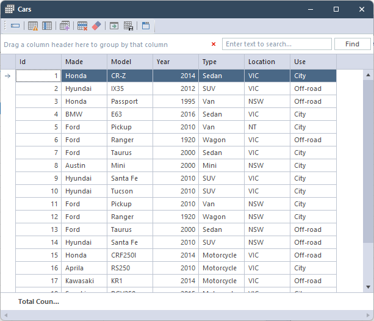Click the Total Coun... footer label

(38, 301)
